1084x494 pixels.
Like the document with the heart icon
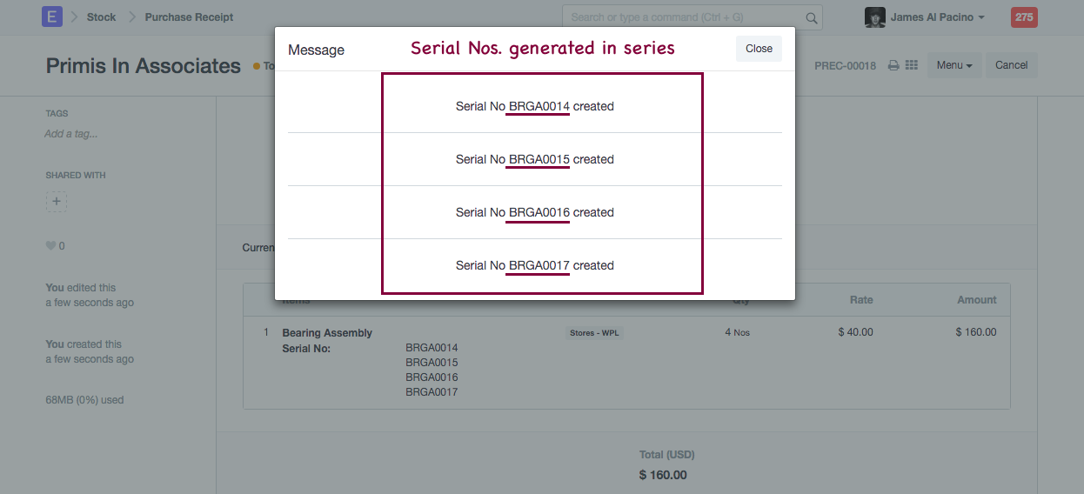click(50, 246)
